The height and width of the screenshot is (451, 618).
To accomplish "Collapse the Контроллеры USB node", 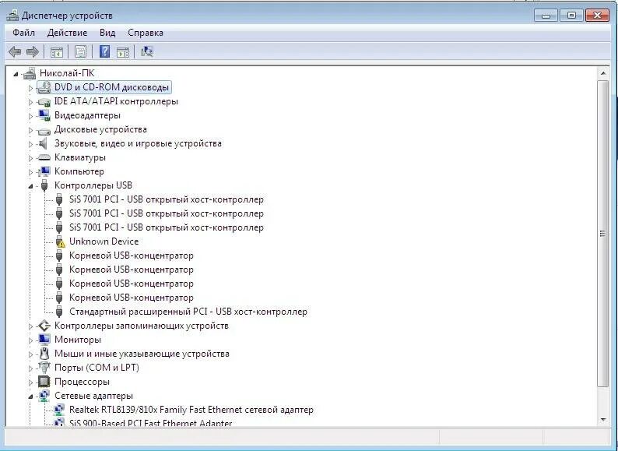I will [30, 186].
